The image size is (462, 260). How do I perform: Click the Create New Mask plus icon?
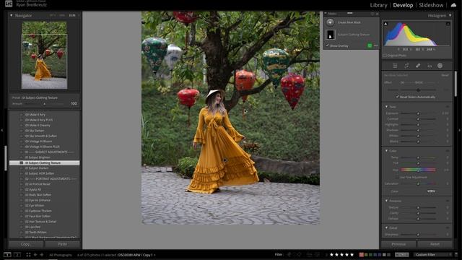(x=330, y=22)
